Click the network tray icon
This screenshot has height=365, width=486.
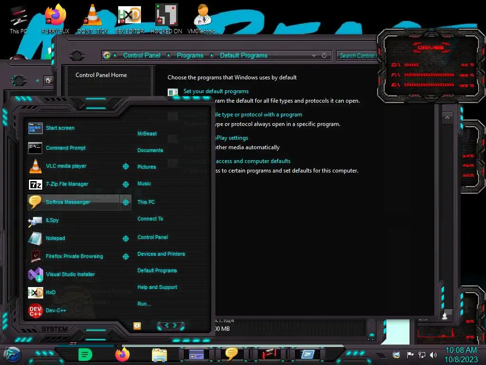coord(422,355)
